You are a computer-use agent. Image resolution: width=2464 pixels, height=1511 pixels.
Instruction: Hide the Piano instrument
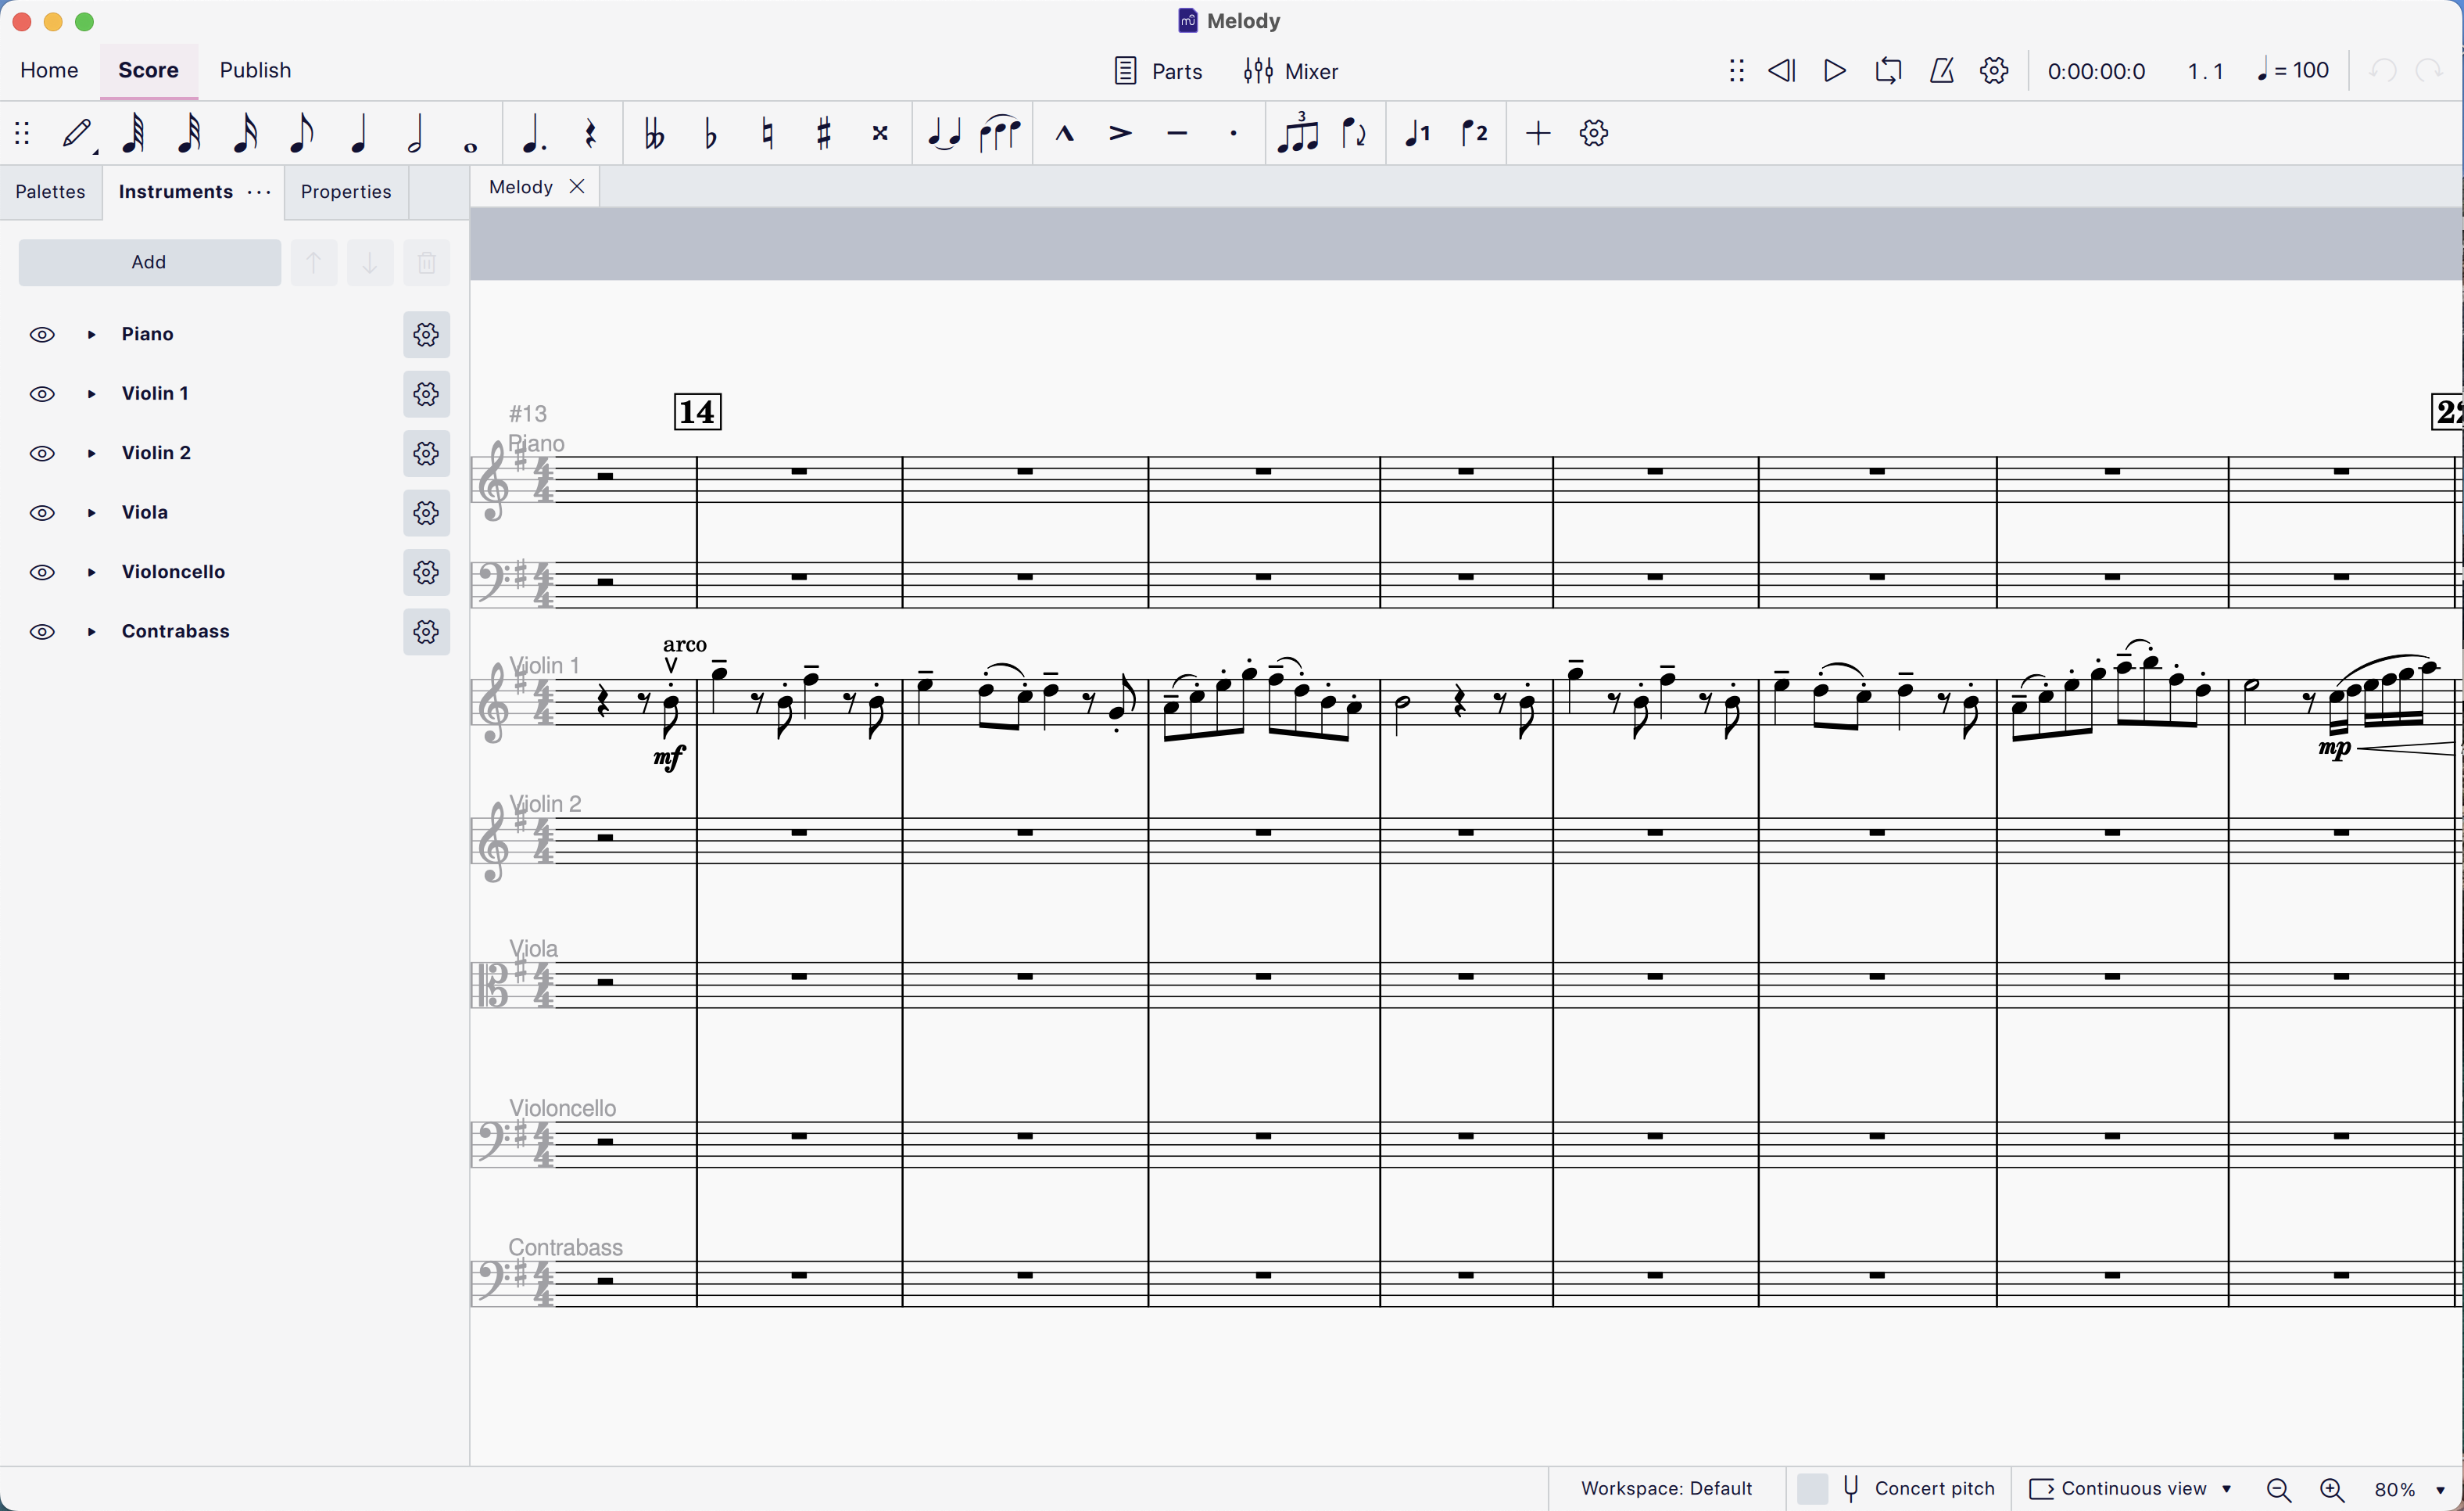(x=42, y=334)
